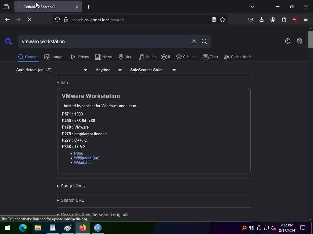The image size is (313, 234).
Task: Click the address bar URL
Action: tap(98, 20)
